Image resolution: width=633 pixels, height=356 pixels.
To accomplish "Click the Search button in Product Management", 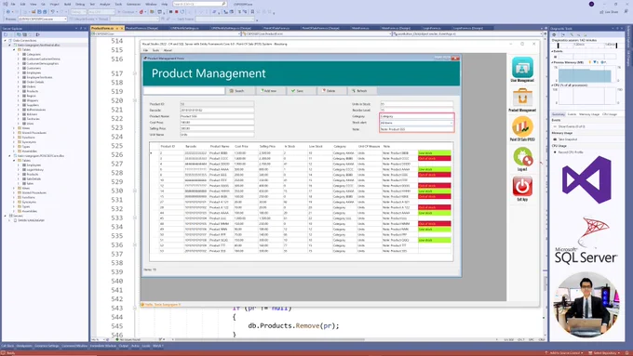I will click(240, 91).
